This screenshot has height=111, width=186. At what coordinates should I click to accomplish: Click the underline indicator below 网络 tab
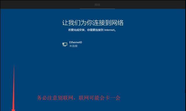[97, 9]
